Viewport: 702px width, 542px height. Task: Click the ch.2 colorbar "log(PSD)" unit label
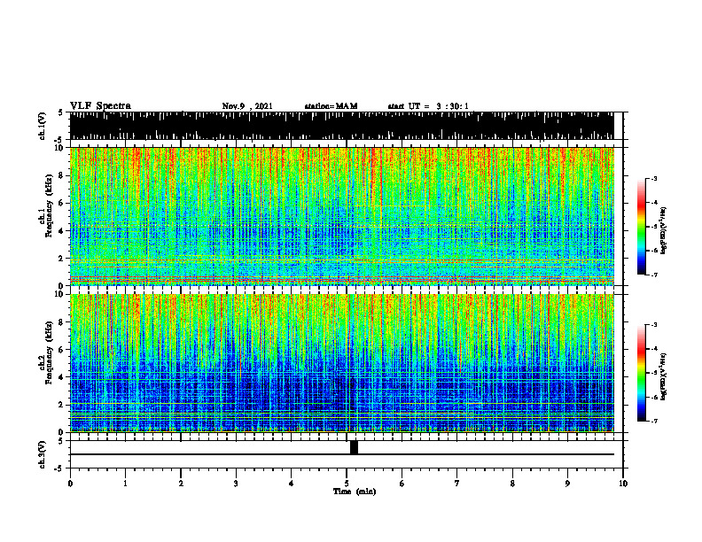click(x=664, y=376)
